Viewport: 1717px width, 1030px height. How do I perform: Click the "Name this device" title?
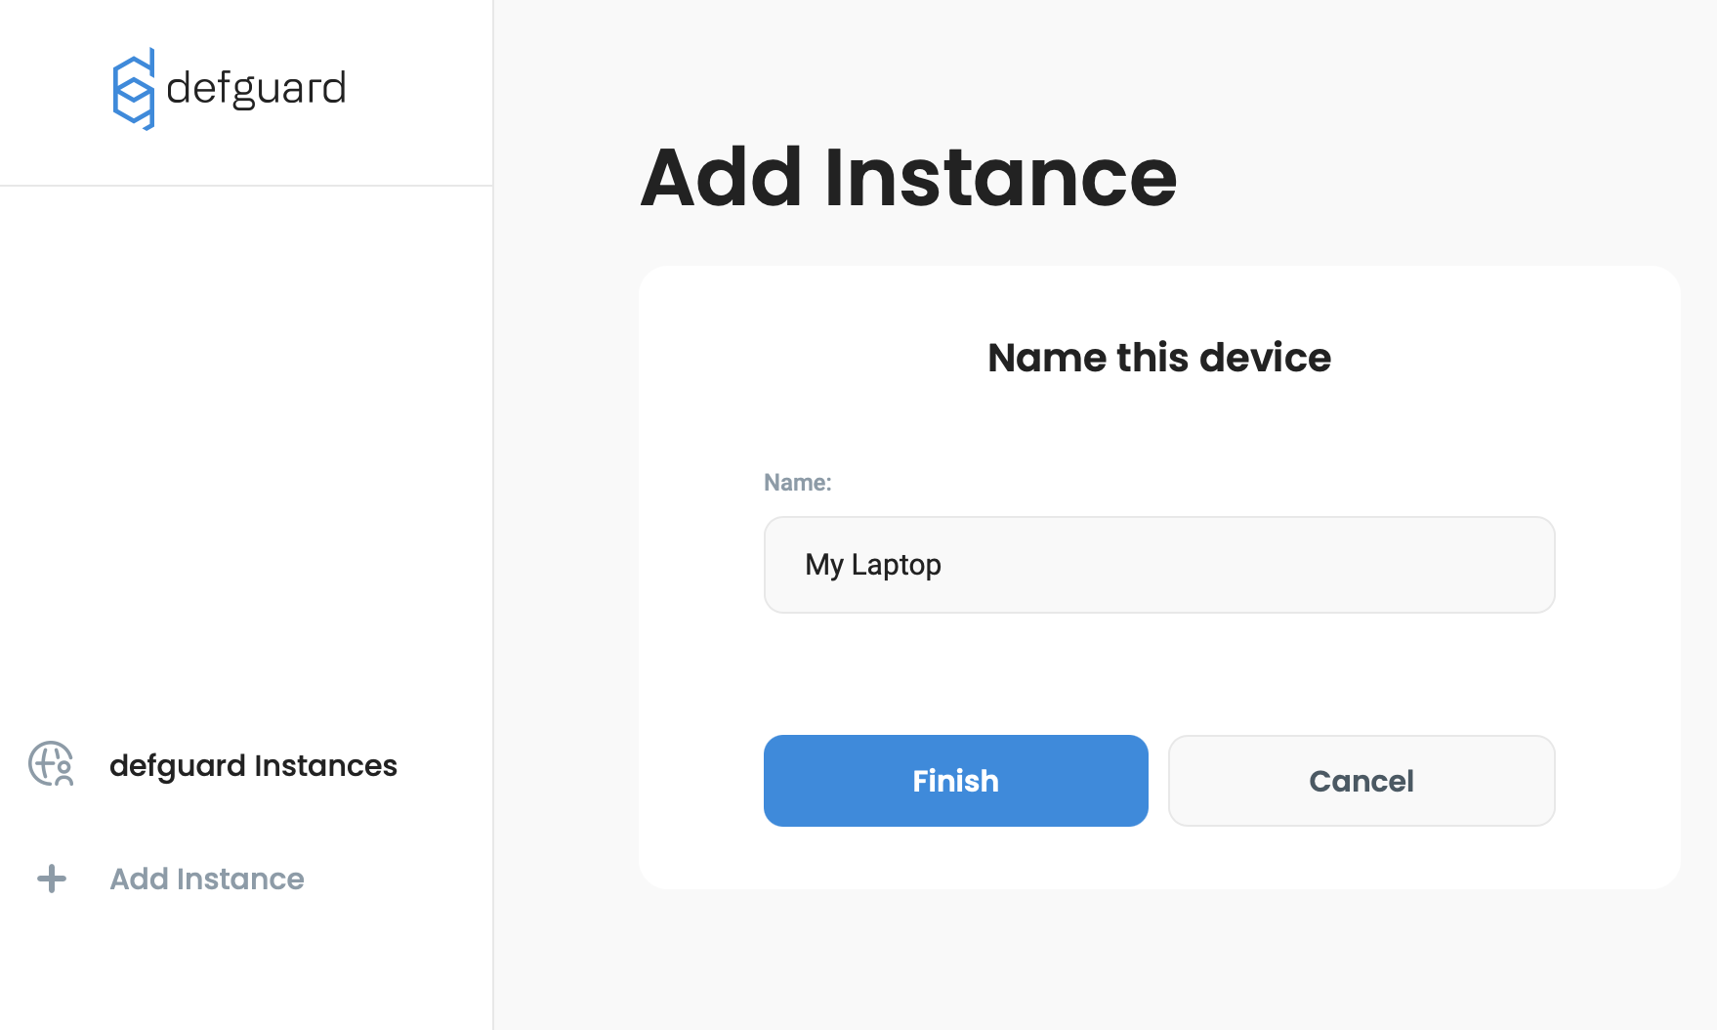point(1158,358)
